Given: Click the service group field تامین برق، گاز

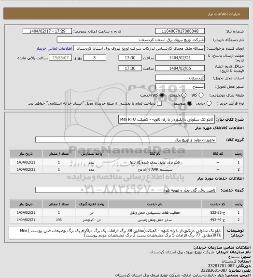Looking at the screenshot, I should (126, 190).
